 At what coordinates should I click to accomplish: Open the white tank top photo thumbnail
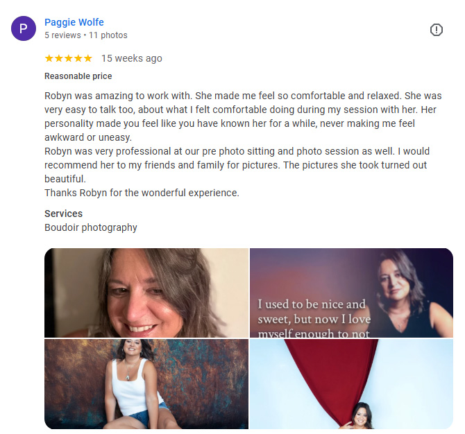click(x=146, y=384)
